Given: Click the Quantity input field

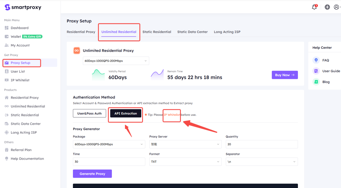Looking at the screenshot, I should 262,144.
